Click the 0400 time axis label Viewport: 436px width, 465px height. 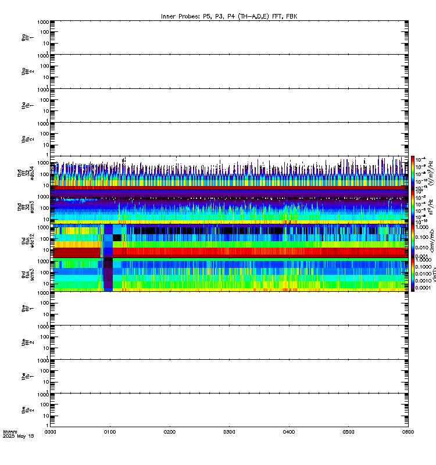[289, 432]
